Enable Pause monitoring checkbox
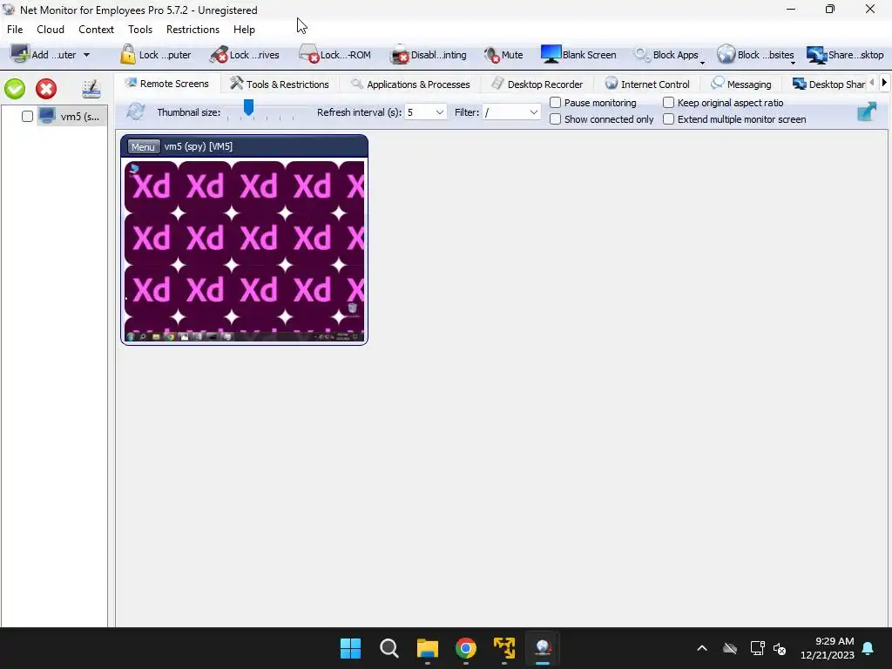This screenshot has width=892, height=669. click(x=555, y=103)
